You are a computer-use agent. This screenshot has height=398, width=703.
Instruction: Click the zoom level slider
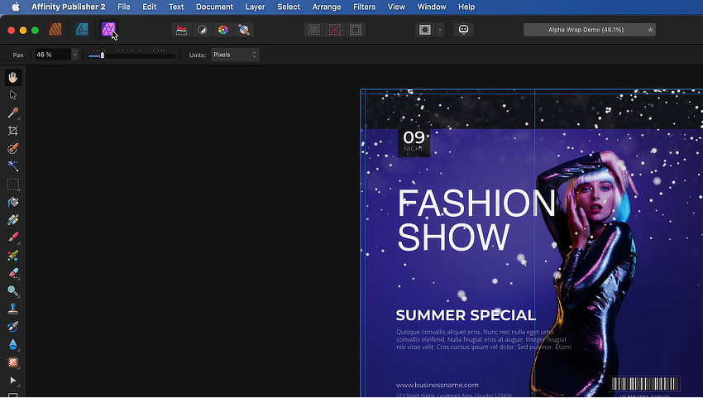131,55
